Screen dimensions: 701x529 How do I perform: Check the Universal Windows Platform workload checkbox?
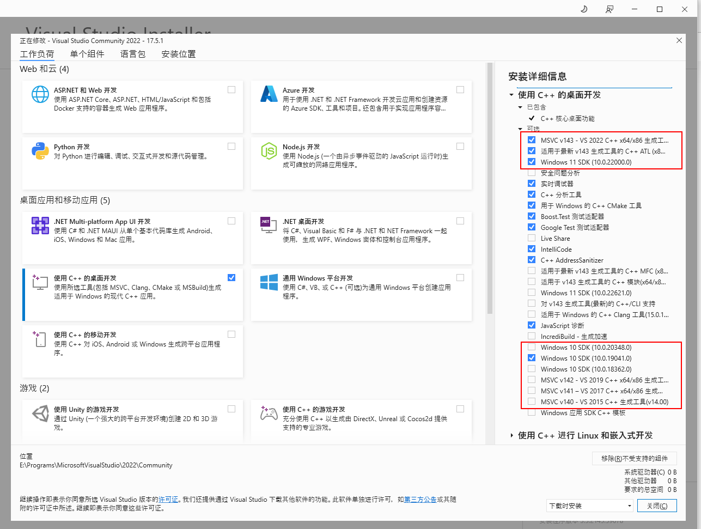460,278
